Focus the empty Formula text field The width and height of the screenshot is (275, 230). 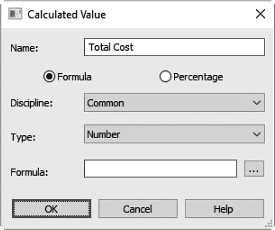pos(161,169)
